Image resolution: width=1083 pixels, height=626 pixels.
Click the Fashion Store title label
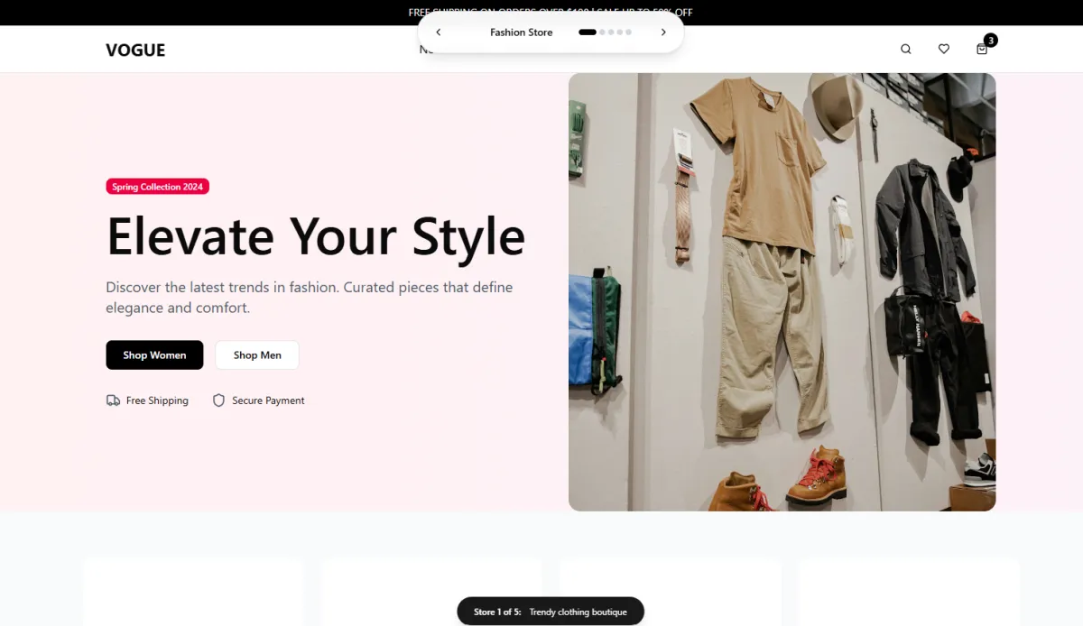click(522, 32)
